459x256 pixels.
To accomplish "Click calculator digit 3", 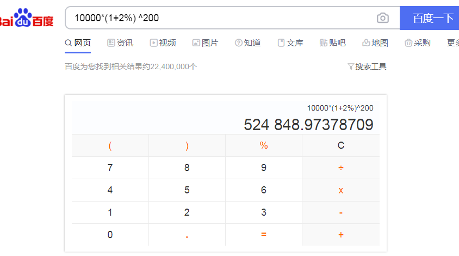I will click(264, 212).
